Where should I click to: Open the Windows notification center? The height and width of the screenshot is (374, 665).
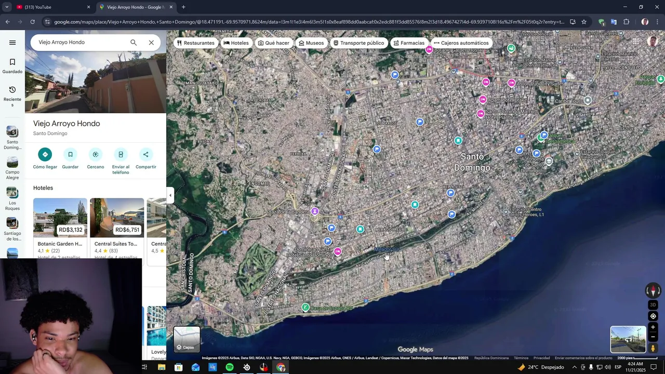654,367
